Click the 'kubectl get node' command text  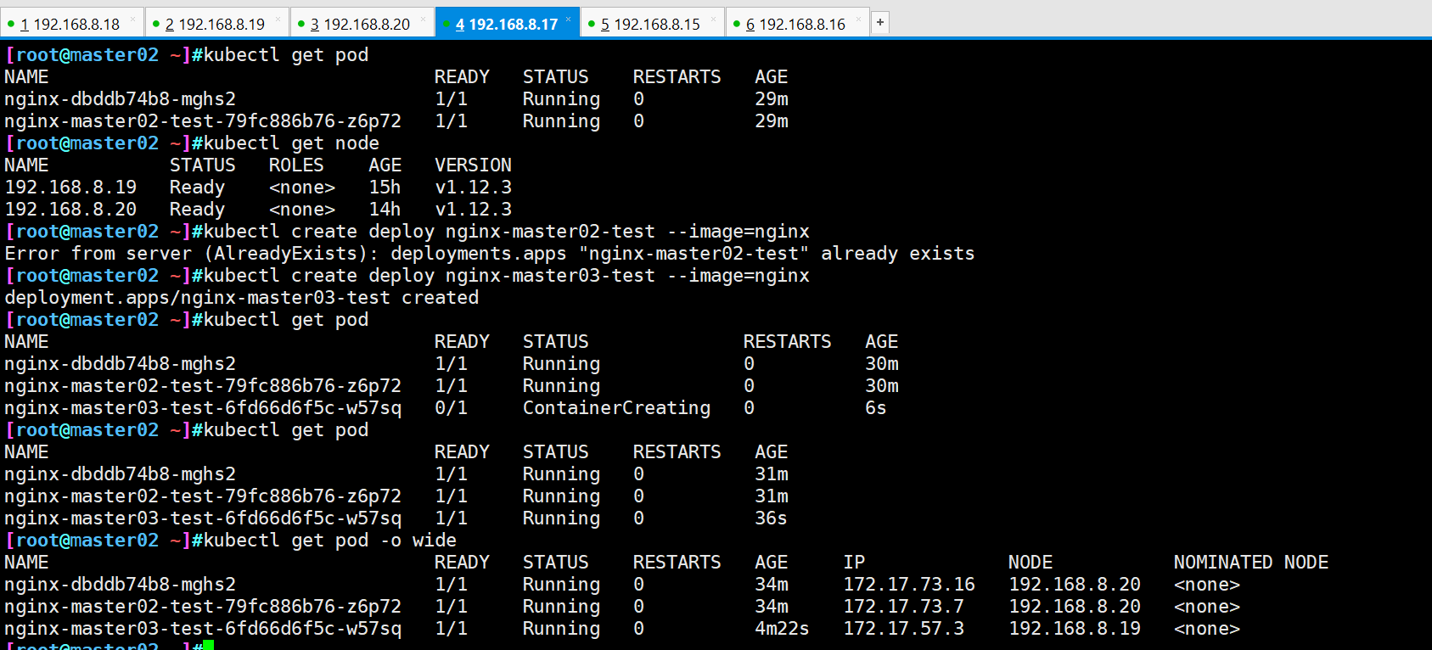click(291, 143)
